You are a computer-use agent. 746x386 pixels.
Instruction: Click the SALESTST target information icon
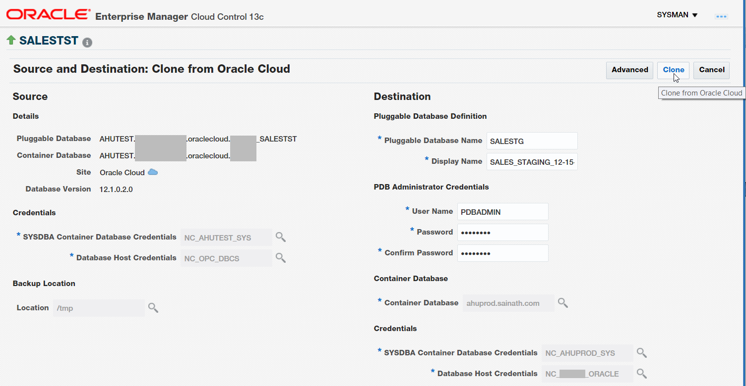pos(87,43)
